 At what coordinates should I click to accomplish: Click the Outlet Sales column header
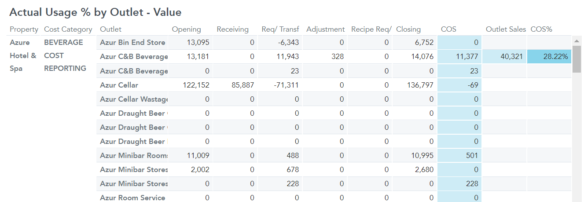[x=506, y=29]
